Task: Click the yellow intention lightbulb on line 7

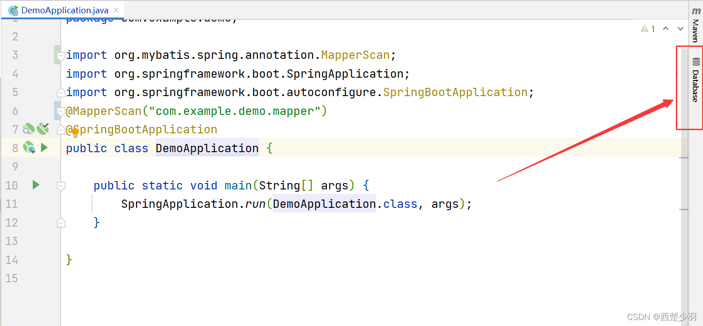Action: click(x=75, y=133)
